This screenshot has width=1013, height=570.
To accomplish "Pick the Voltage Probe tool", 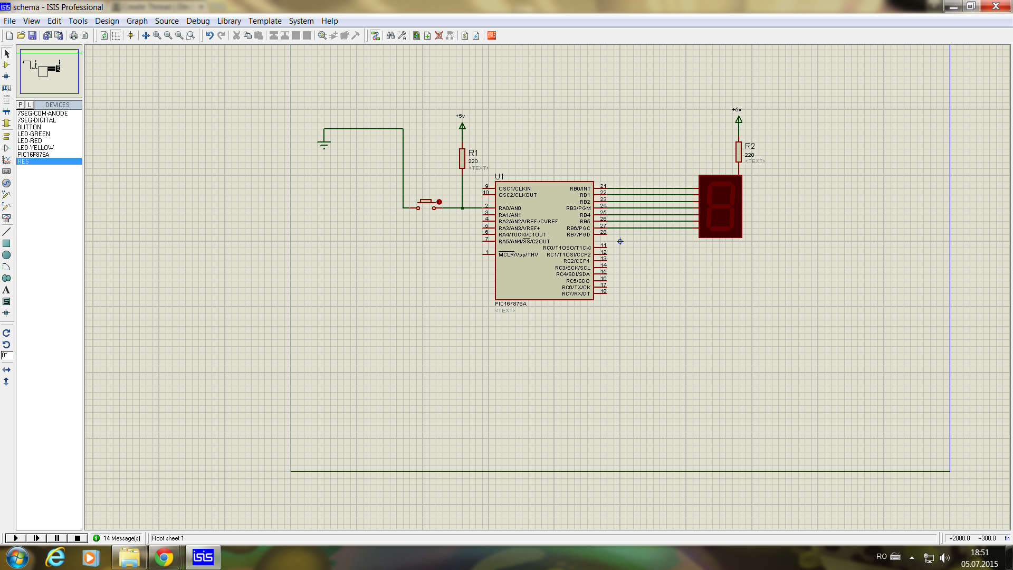I will click(x=6, y=195).
